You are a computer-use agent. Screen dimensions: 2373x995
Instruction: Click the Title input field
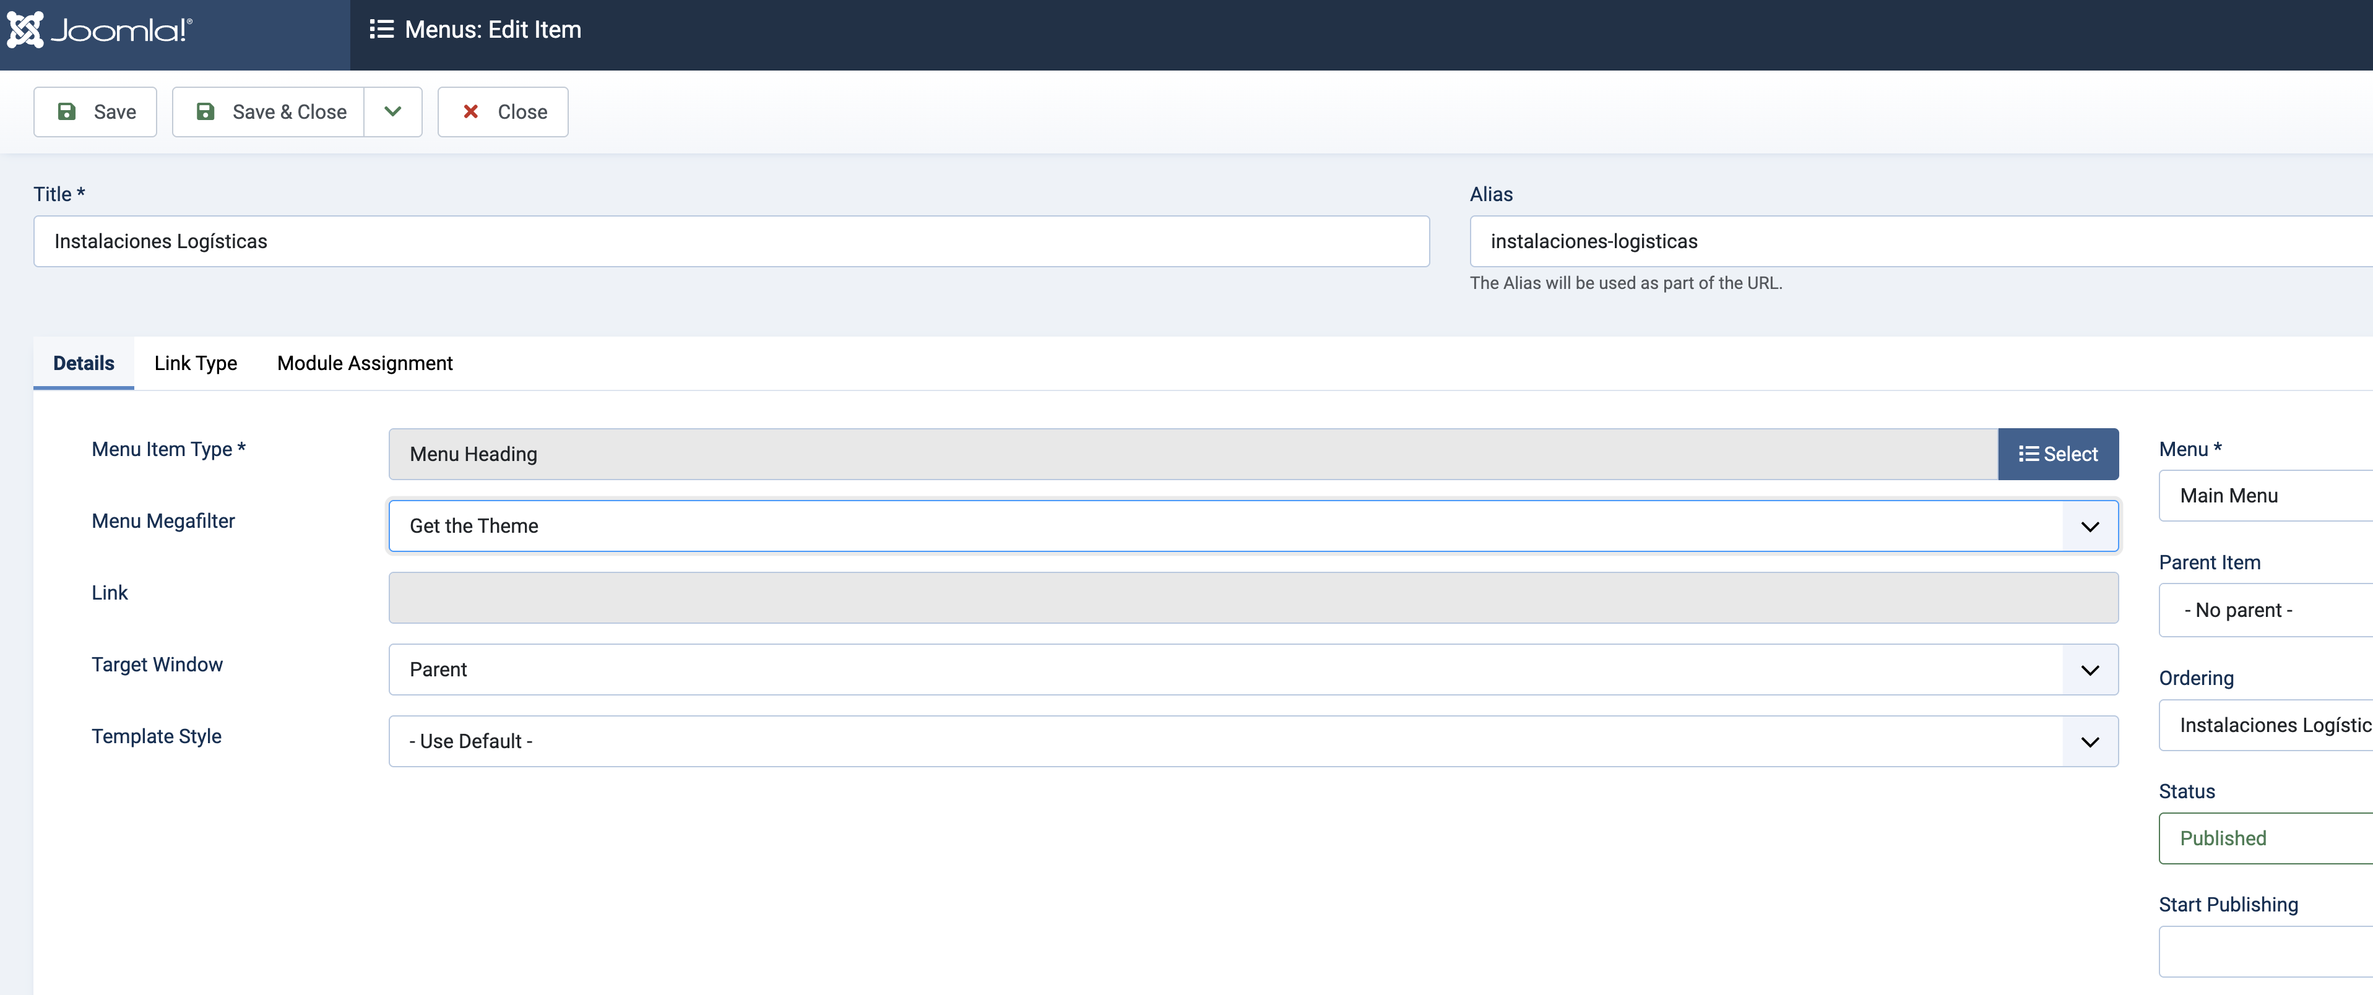[730, 241]
